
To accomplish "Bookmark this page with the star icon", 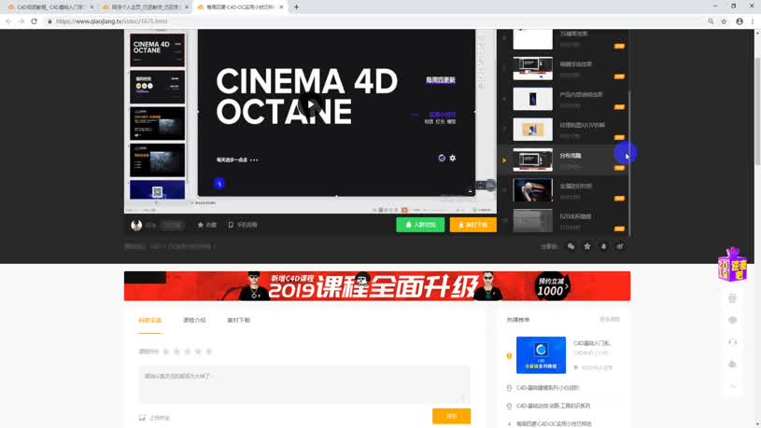I will coord(724,21).
